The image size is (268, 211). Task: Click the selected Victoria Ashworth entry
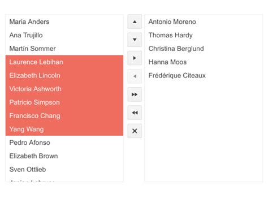(64, 89)
